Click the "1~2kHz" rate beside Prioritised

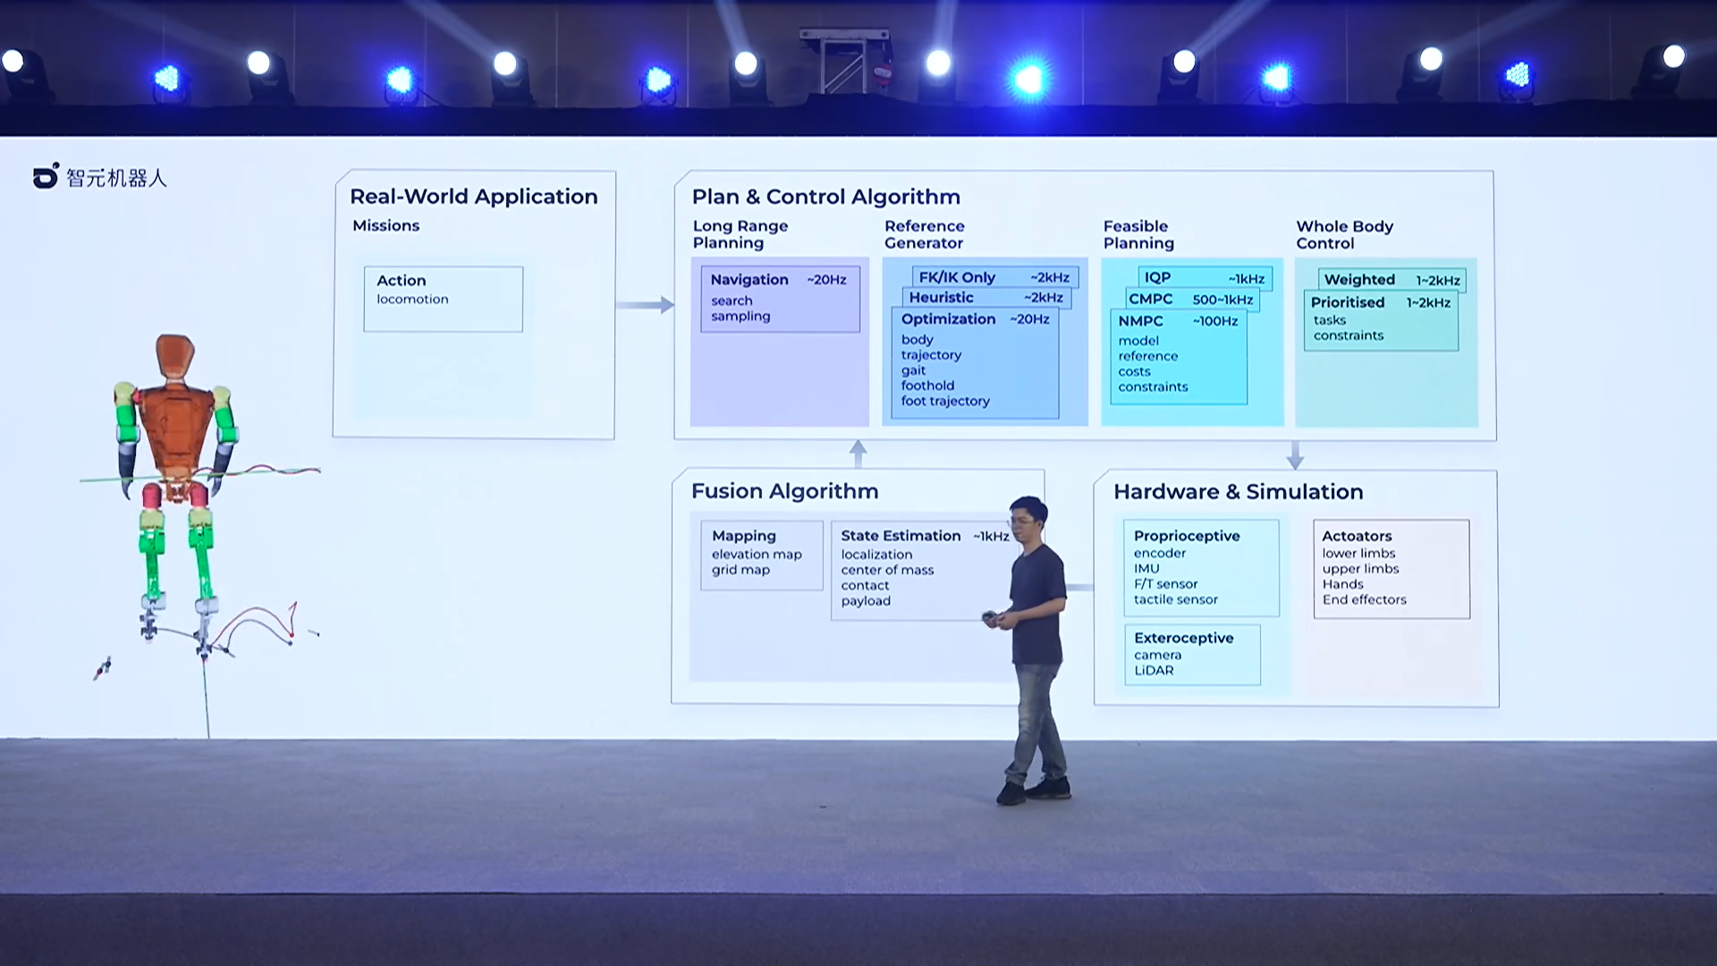click(1428, 302)
